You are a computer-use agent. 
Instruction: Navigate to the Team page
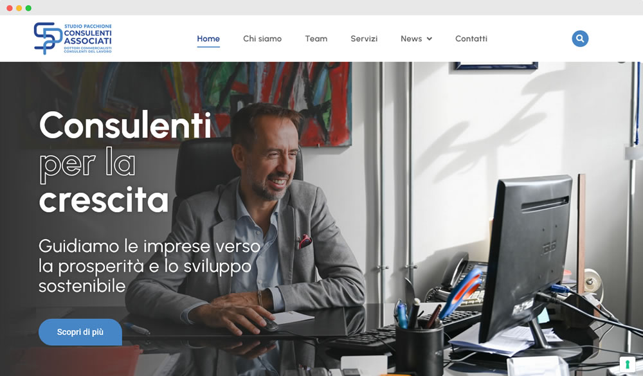(316, 39)
